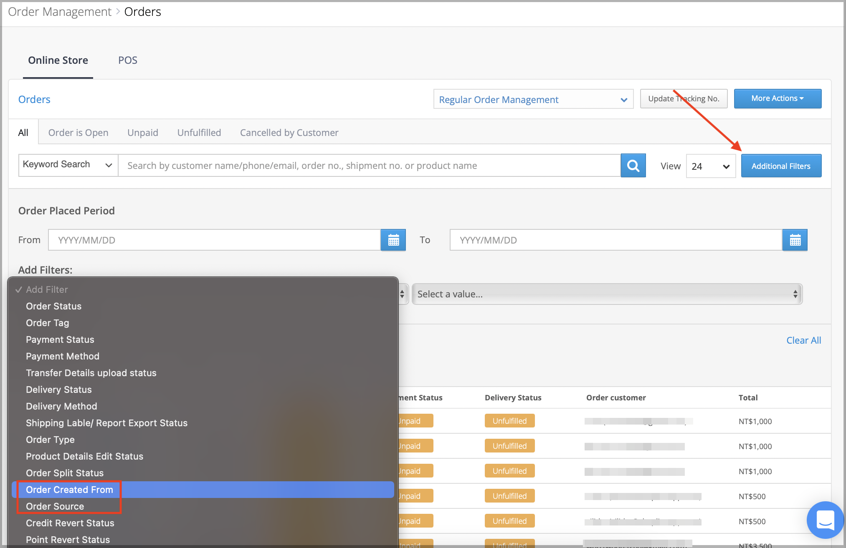Expand the Keyword Search type dropdown
Viewport: 846px width, 548px height.
tap(67, 165)
